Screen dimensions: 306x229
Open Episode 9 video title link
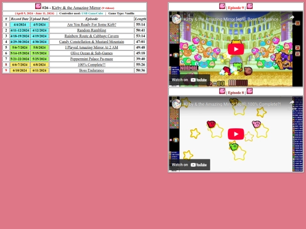pos(231,19)
